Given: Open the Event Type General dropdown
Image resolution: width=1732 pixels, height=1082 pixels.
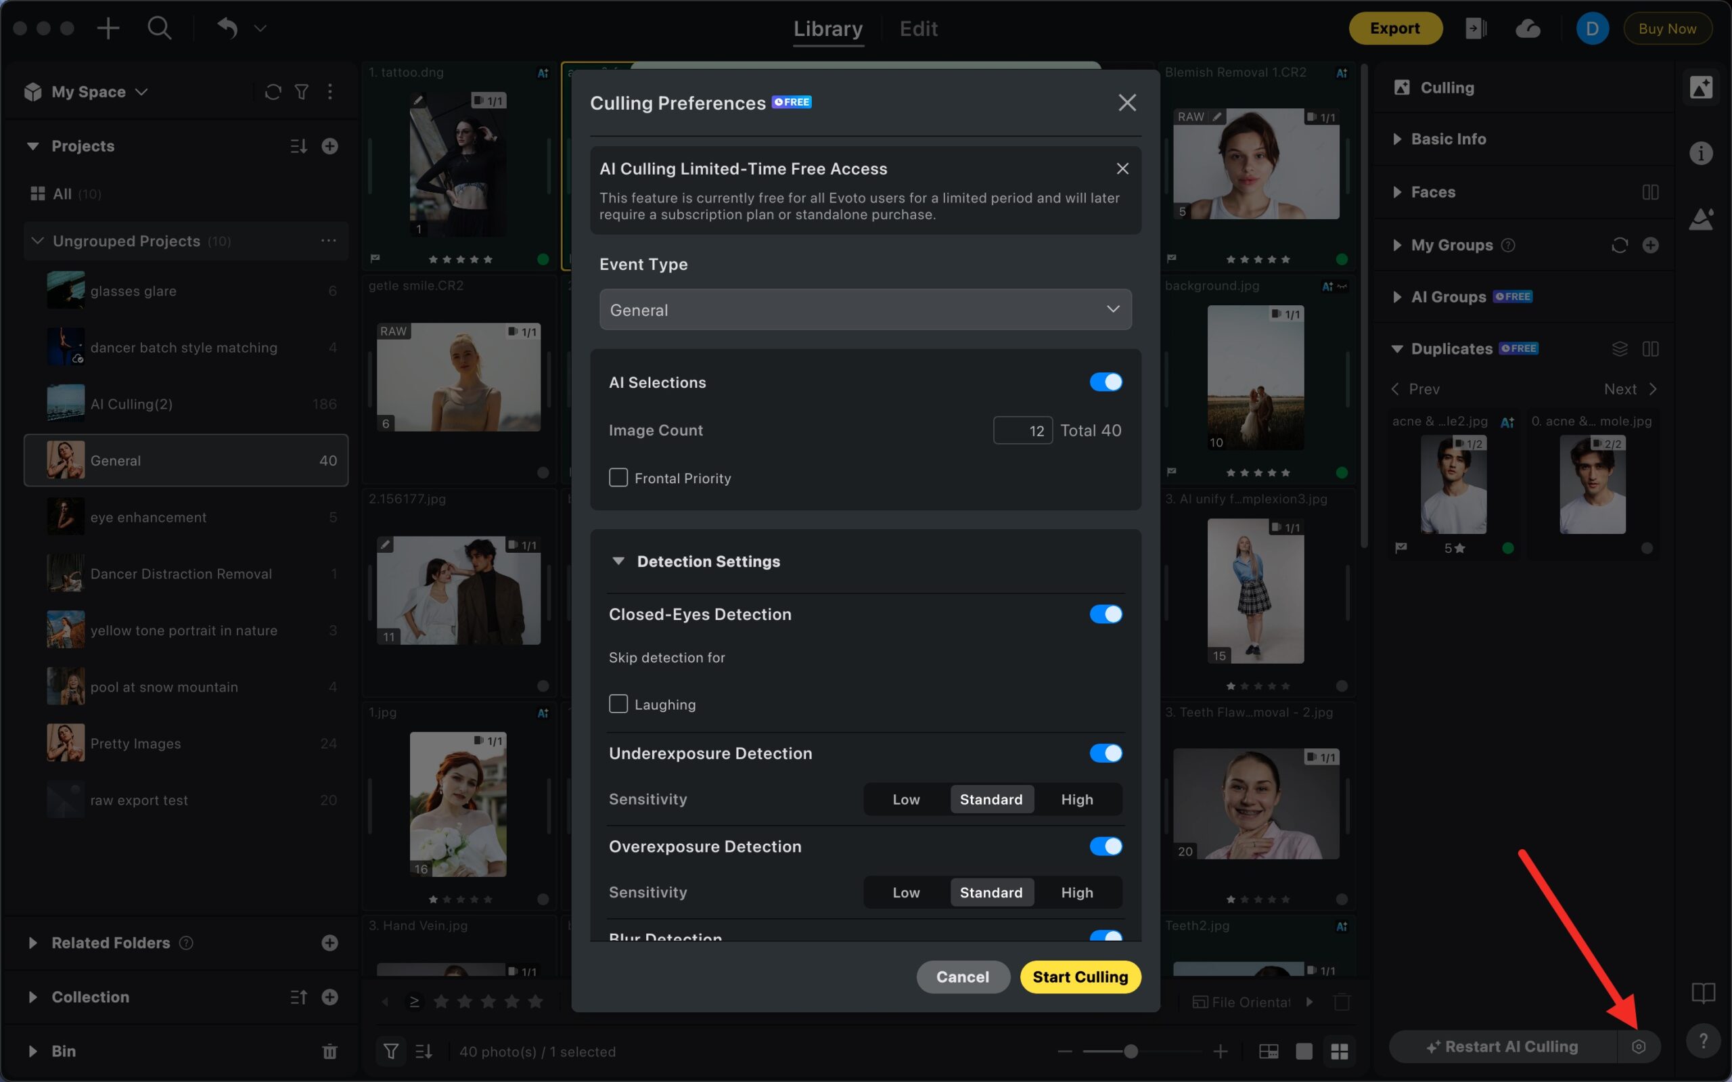Looking at the screenshot, I should pyautogui.click(x=865, y=310).
